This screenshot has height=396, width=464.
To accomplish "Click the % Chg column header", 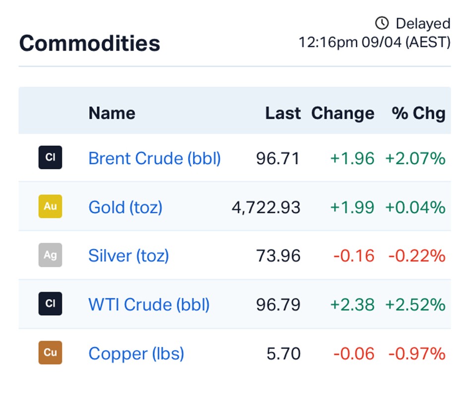I will pyautogui.click(x=418, y=113).
